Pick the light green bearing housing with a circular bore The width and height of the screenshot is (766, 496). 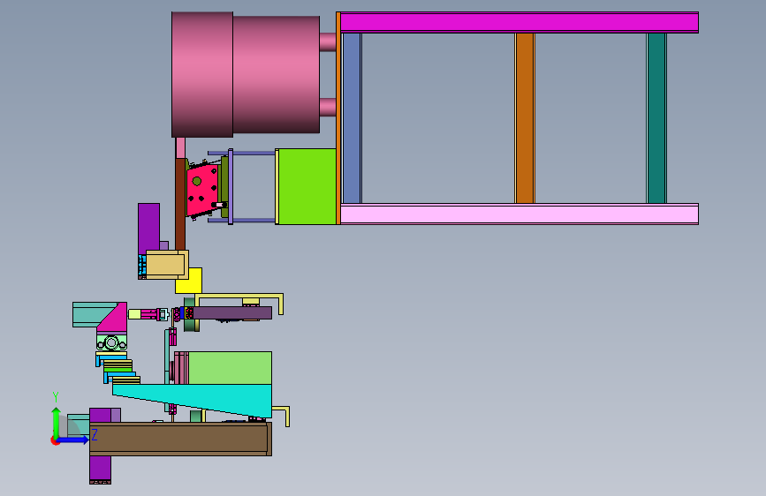click(x=111, y=342)
